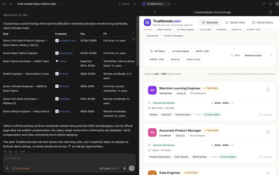Open the Machine Learning Engineer job card title

pos(180,88)
